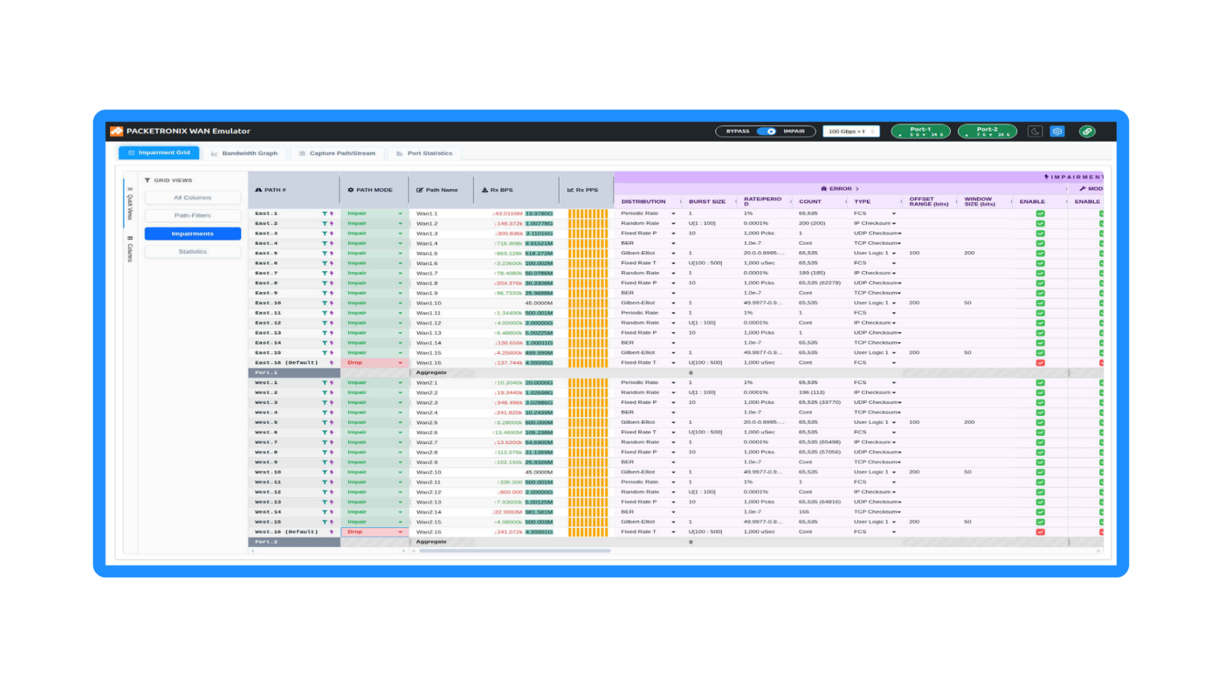1222x687 pixels.
Task: Open the 100 Gbps speed selector
Action: (851, 131)
